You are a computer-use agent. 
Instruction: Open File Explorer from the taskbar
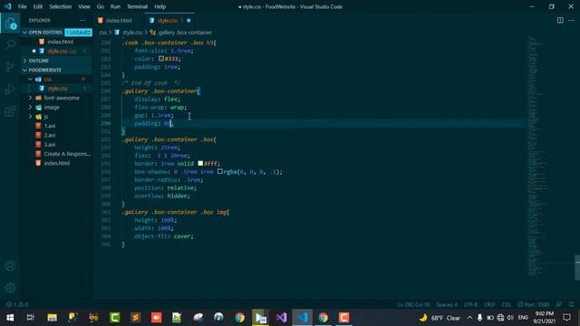coord(52,318)
